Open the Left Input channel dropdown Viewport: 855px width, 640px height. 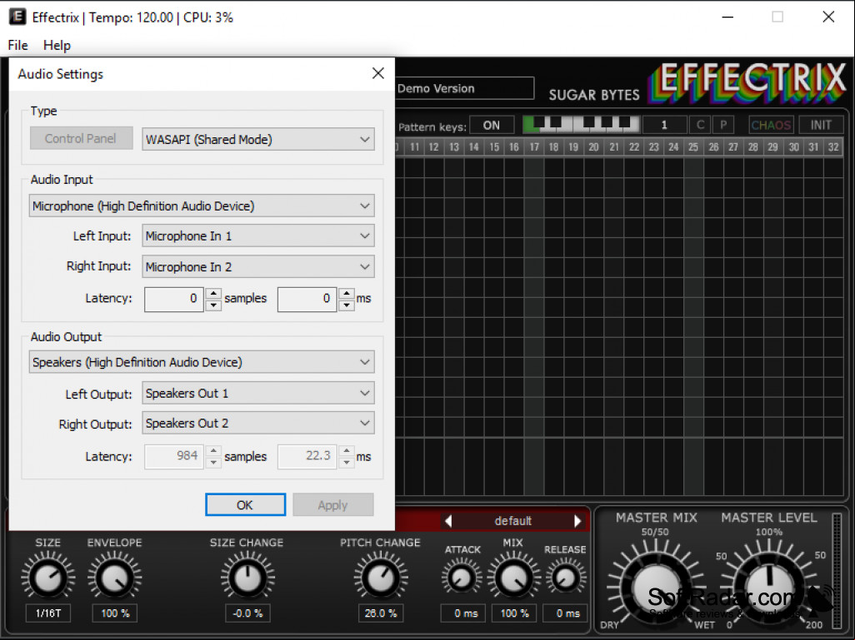point(258,236)
